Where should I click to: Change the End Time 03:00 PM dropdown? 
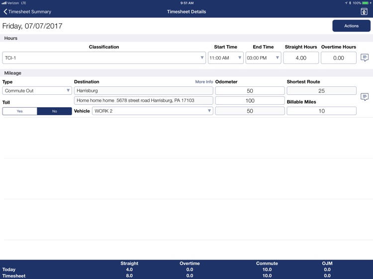coord(263,58)
